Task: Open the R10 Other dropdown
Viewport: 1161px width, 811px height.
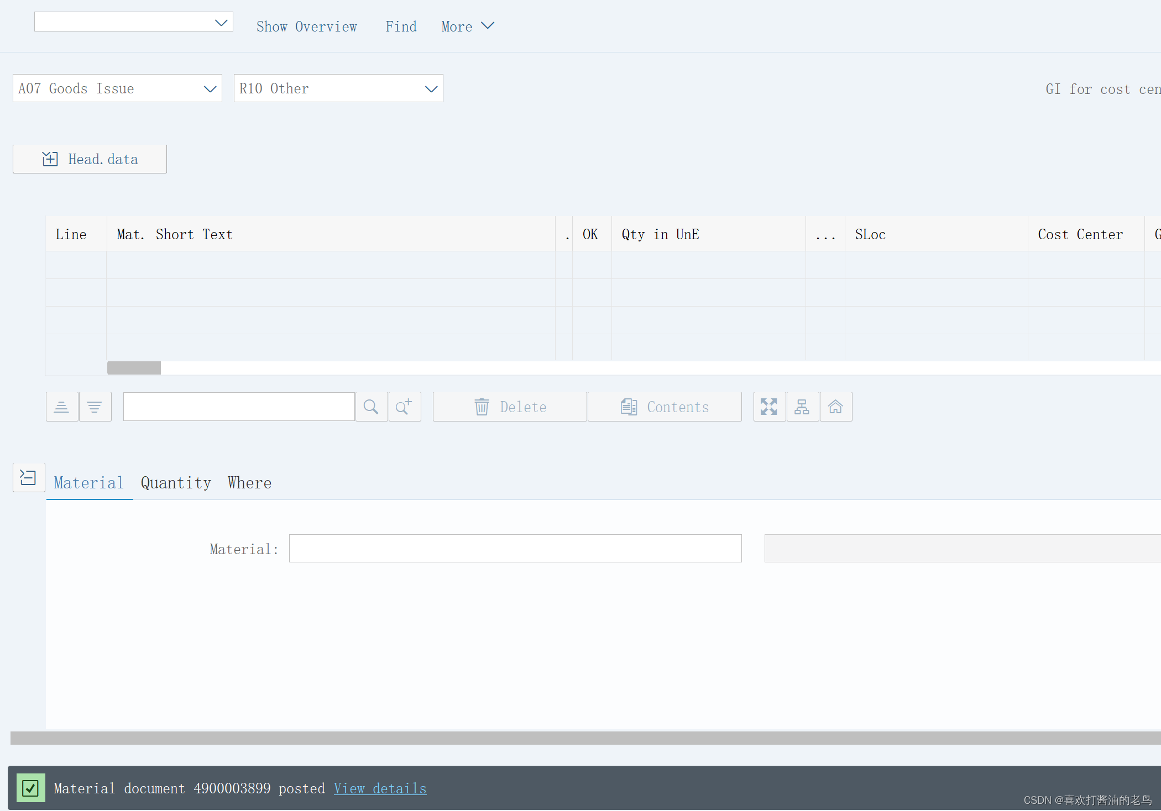Action: [x=431, y=88]
